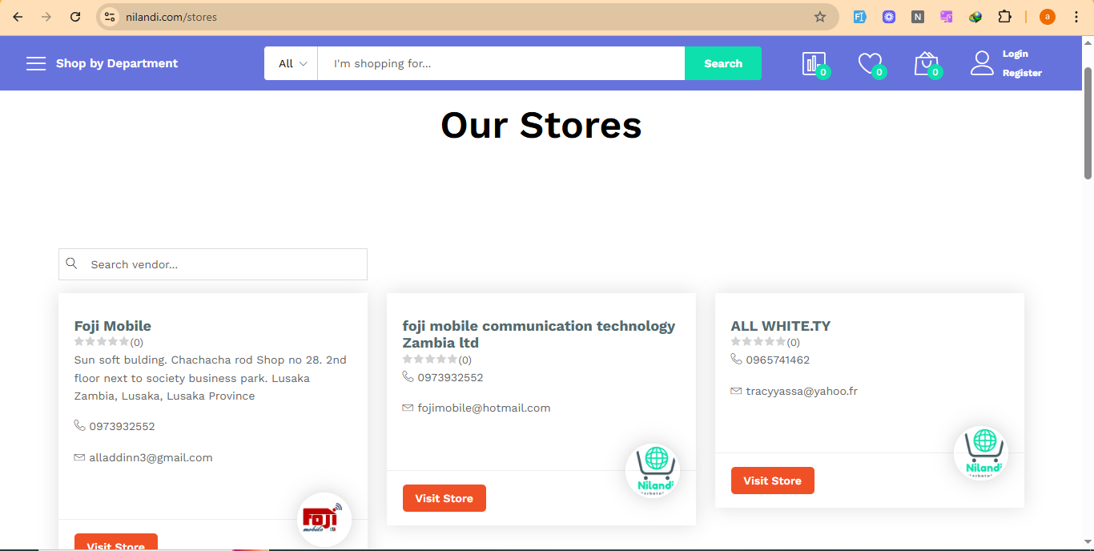Expand the All categories dropdown

292,64
